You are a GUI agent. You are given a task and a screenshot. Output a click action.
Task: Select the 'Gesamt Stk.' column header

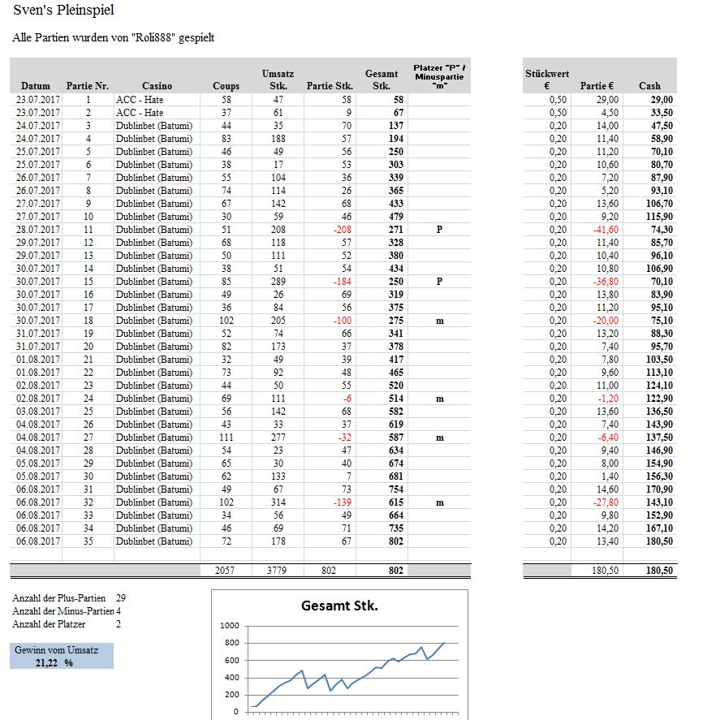[382, 80]
